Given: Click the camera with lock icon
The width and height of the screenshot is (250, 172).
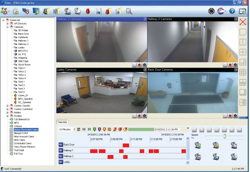Looking at the screenshot, I should coord(216,145).
